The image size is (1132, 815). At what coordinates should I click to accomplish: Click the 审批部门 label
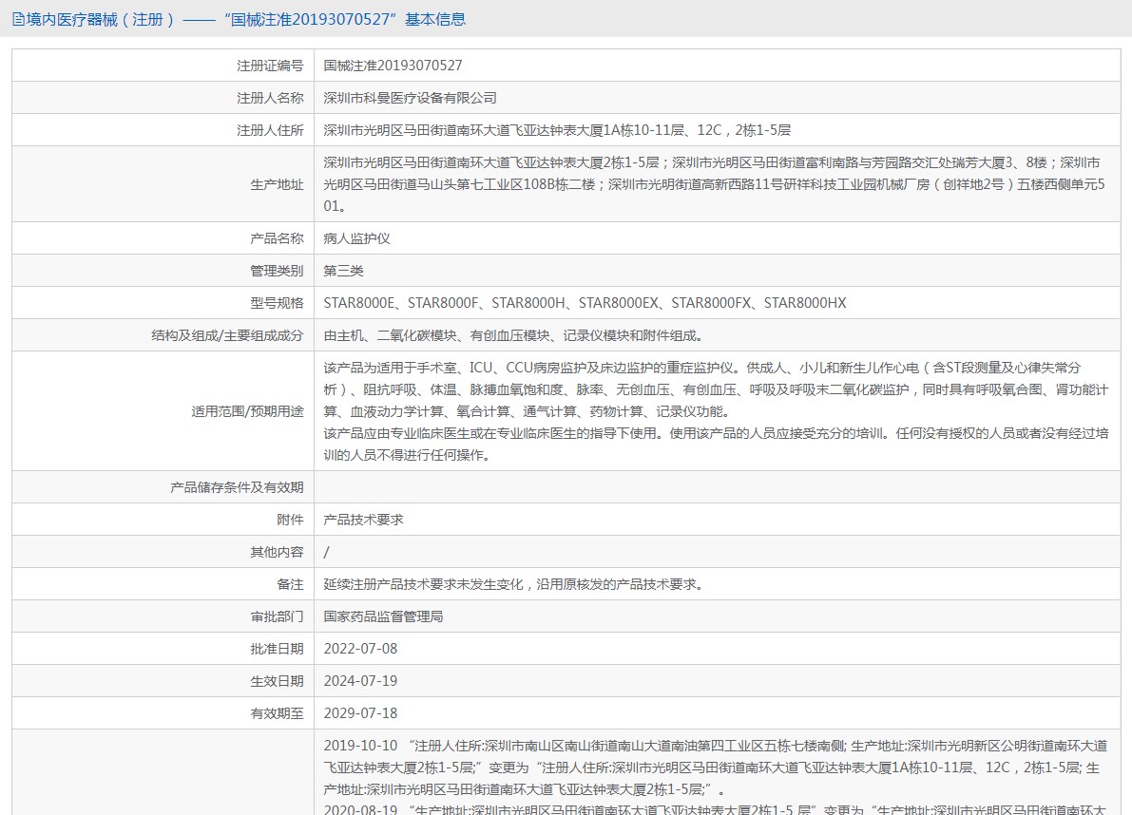coord(277,616)
